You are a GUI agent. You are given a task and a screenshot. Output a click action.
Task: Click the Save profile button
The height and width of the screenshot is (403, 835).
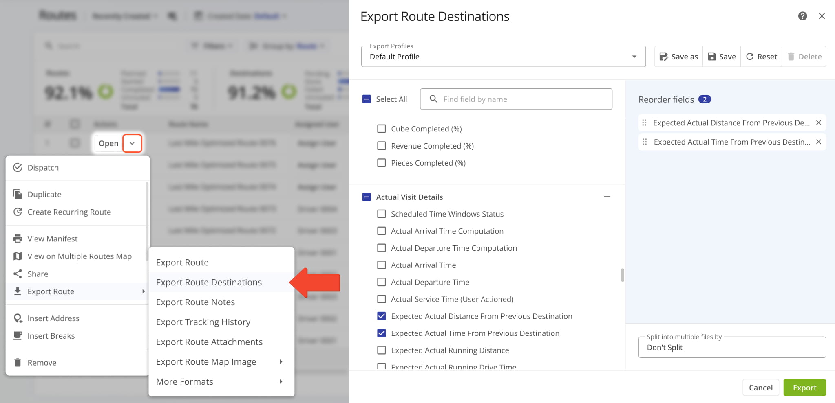pos(722,57)
